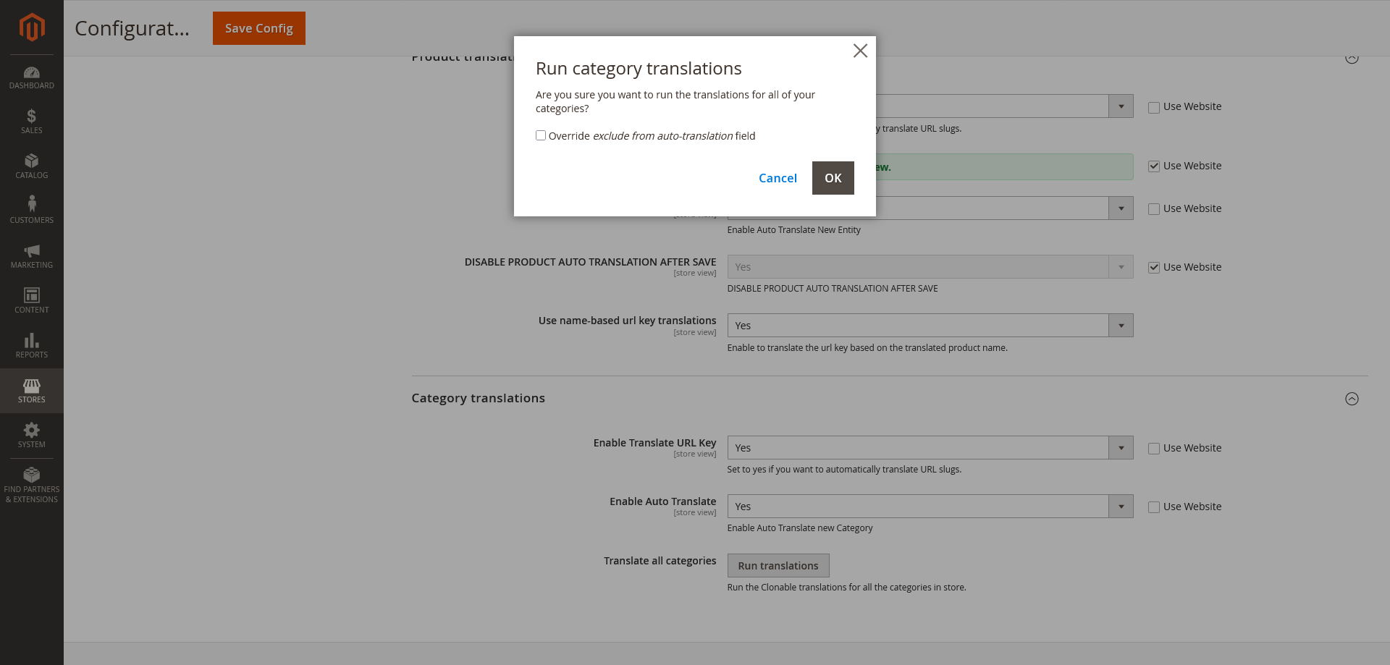Close the Run category translations dialog
This screenshot has height=665, width=1390.
(860, 51)
